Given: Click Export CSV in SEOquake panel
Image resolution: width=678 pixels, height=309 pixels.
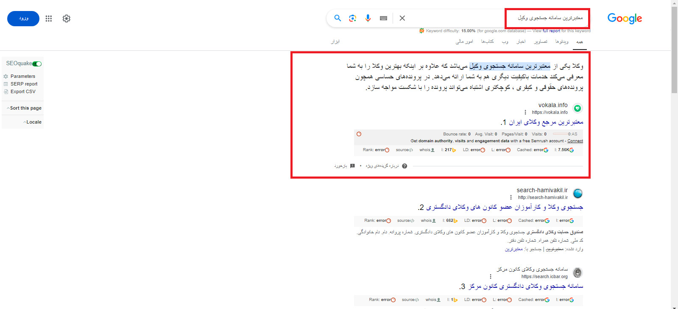Looking at the screenshot, I should pos(23,91).
